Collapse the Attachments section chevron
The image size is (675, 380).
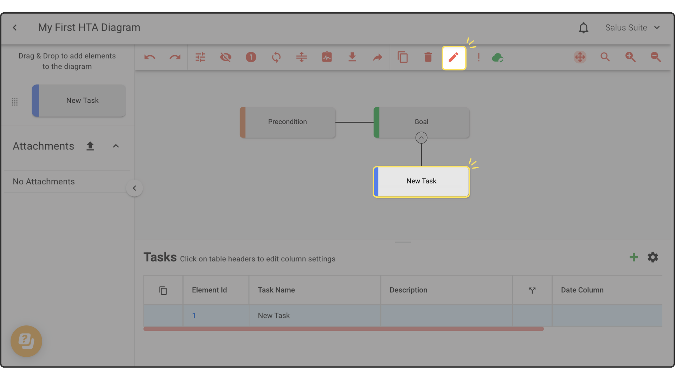tap(116, 146)
